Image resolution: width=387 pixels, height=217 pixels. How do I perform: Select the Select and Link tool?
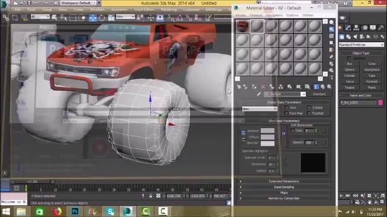pos(5,17)
